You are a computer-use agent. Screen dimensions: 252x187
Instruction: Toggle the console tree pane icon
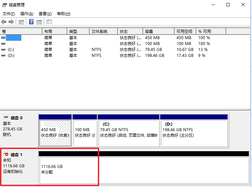21,22
